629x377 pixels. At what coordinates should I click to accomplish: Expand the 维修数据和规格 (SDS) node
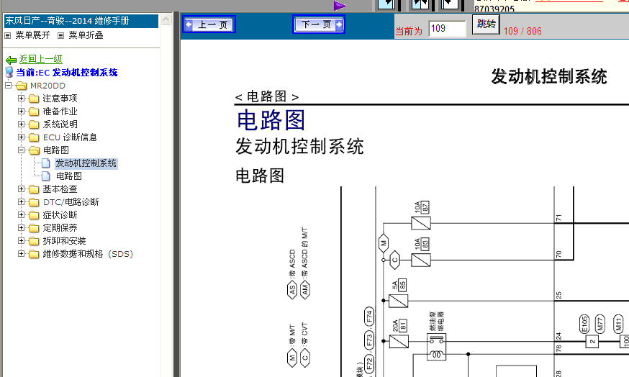pos(22,253)
